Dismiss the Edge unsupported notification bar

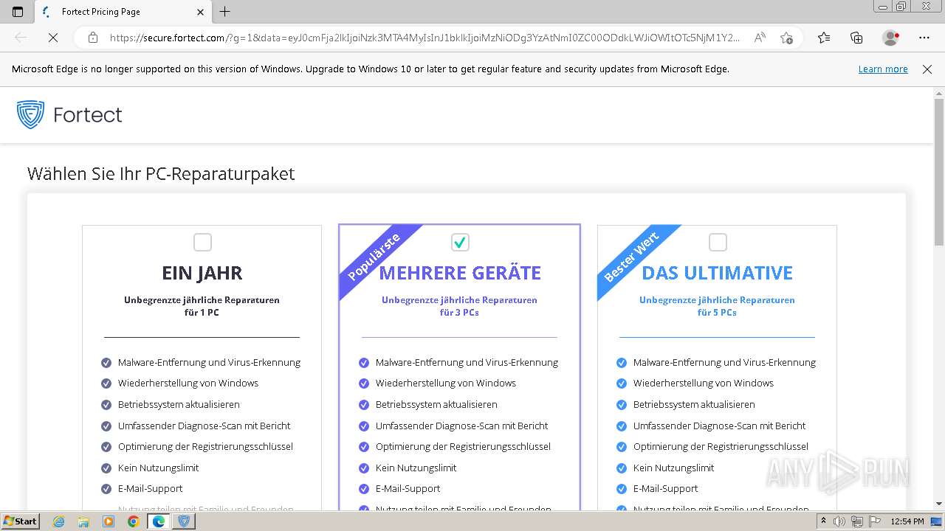[927, 69]
